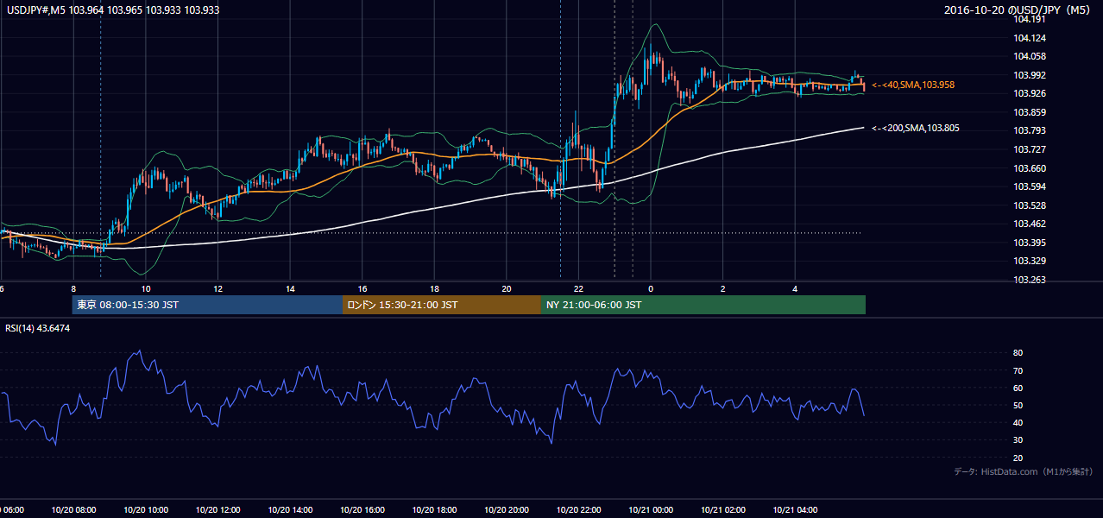Image resolution: width=1103 pixels, height=518 pixels.
Task: Click the 10/20 10:00 date axis label
Action: pyautogui.click(x=146, y=510)
